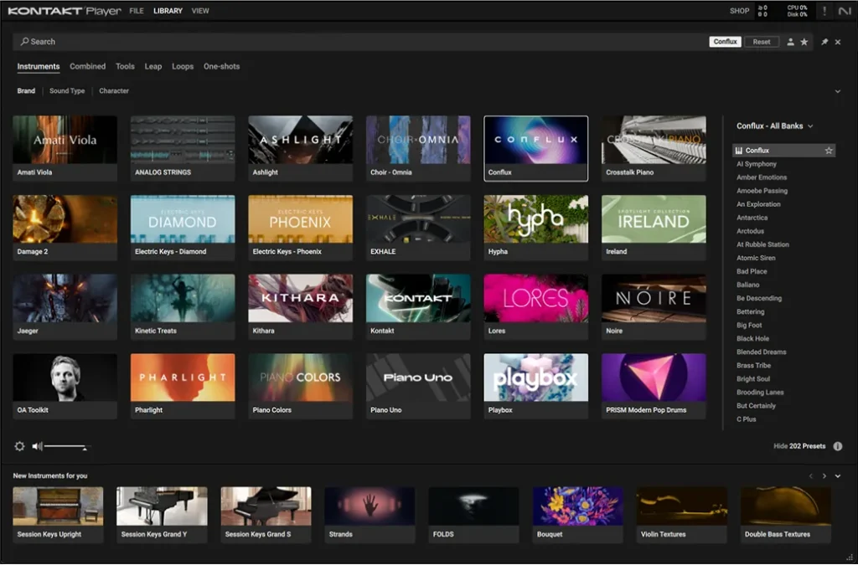Select the Atomic Siren preset
This screenshot has height=565, width=858.
tap(756, 258)
